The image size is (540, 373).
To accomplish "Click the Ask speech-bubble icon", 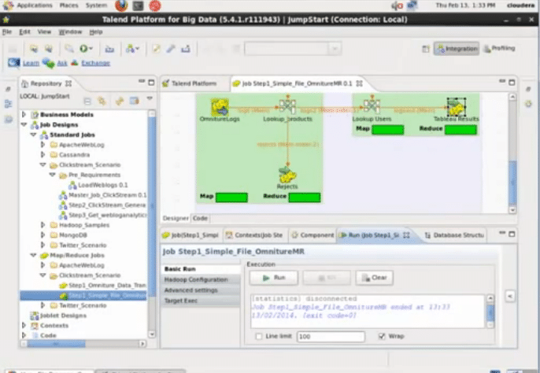I will (49, 63).
